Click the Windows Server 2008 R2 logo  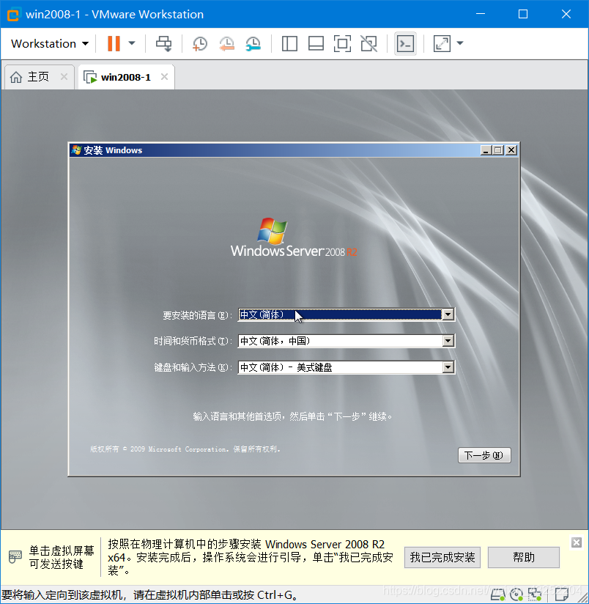pos(293,237)
